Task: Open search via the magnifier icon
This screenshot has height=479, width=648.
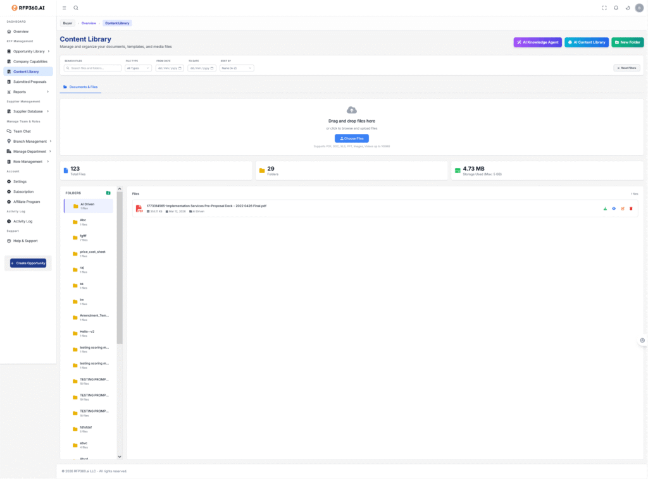Action: click(76, 8)
